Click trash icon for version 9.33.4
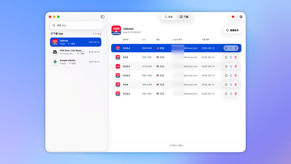This screenshot has width=291, height=164. point(236,48)
